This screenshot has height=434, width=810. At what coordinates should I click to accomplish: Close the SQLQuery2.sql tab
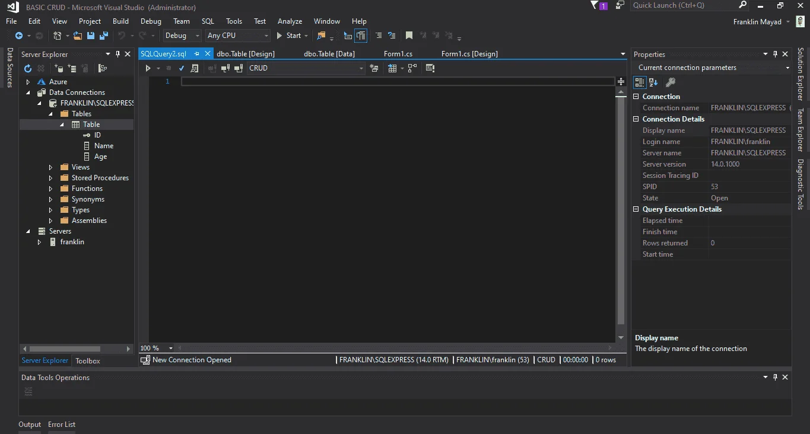(x=208, y=53)
